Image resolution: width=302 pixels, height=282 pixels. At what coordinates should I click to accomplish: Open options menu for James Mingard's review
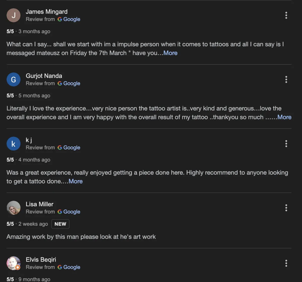286,15
